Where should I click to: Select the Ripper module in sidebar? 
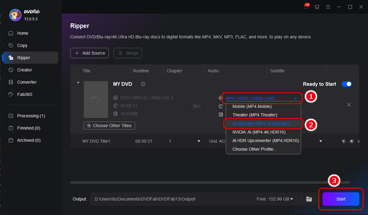30,57
